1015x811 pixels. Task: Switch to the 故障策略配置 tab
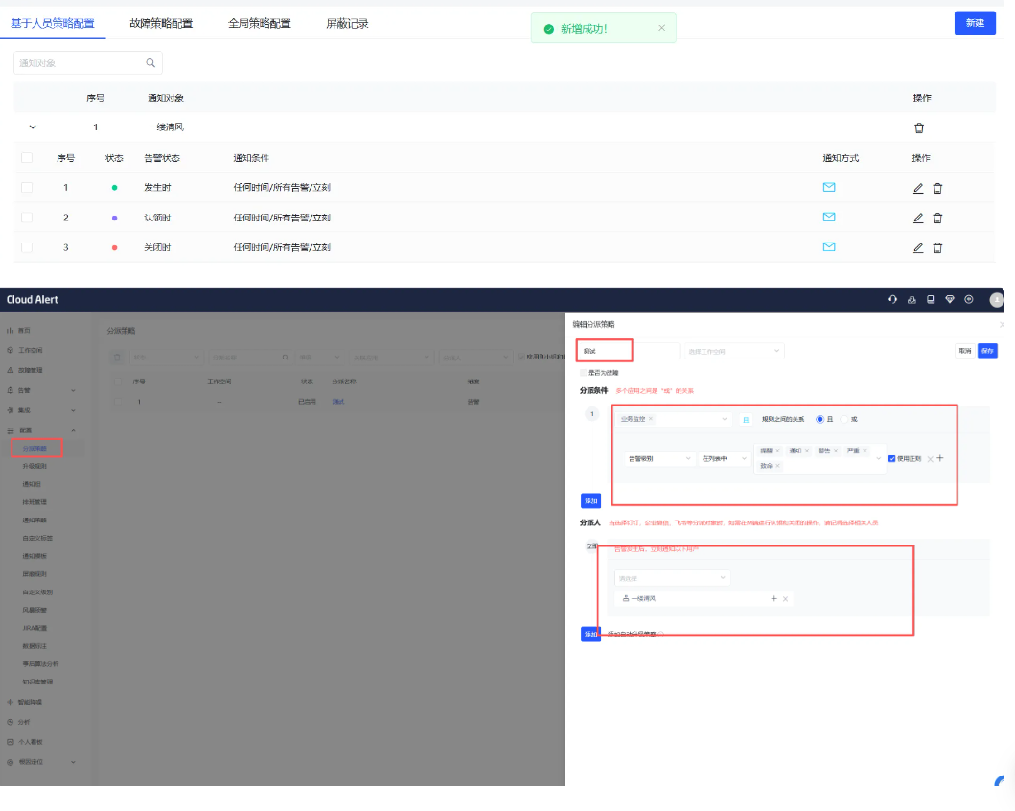(161, 23)
